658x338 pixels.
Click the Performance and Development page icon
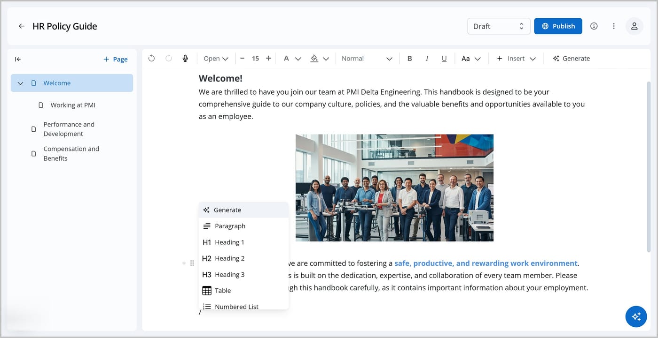click(x=33, y=129)
